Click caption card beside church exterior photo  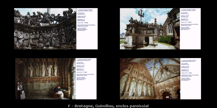coord(190,29)
